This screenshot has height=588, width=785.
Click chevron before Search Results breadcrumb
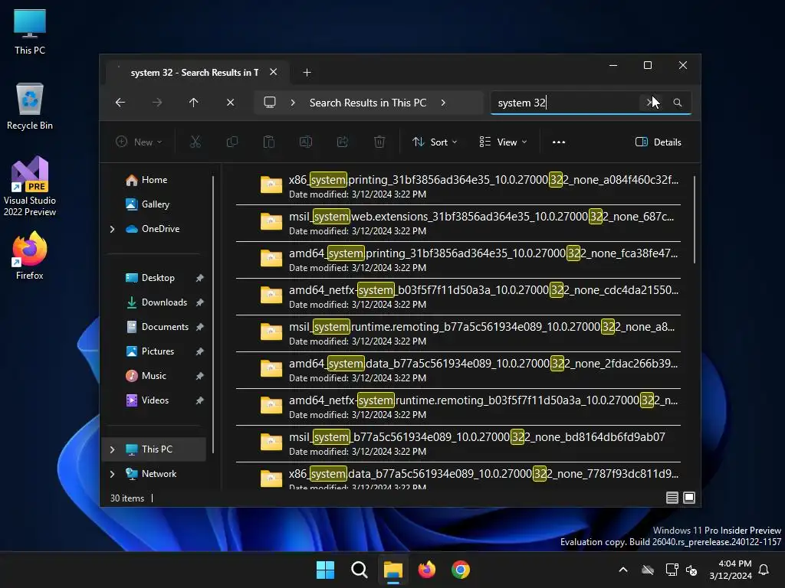tap(293, 103)
